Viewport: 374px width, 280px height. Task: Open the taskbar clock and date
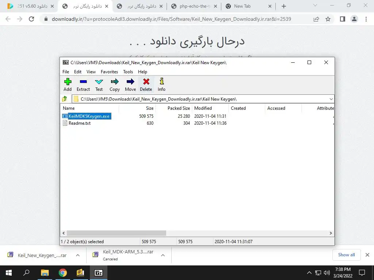click(343, 273)
